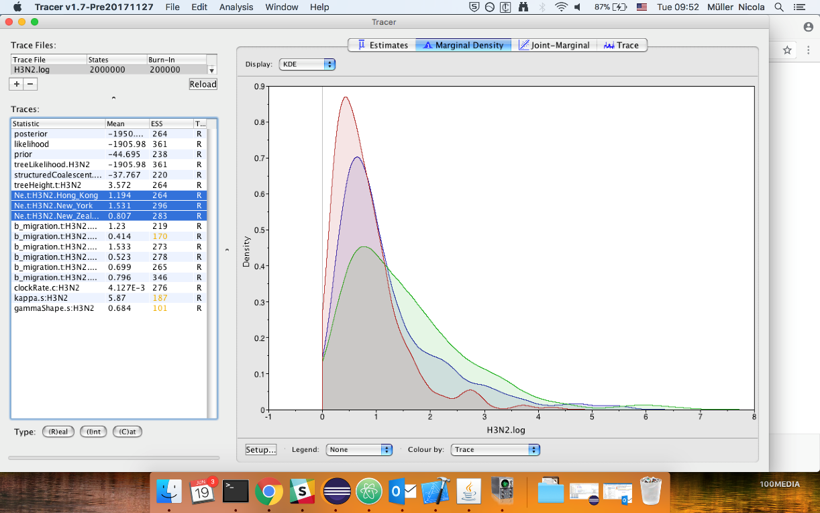Open Google Chrome in the dock

[269, 492]
